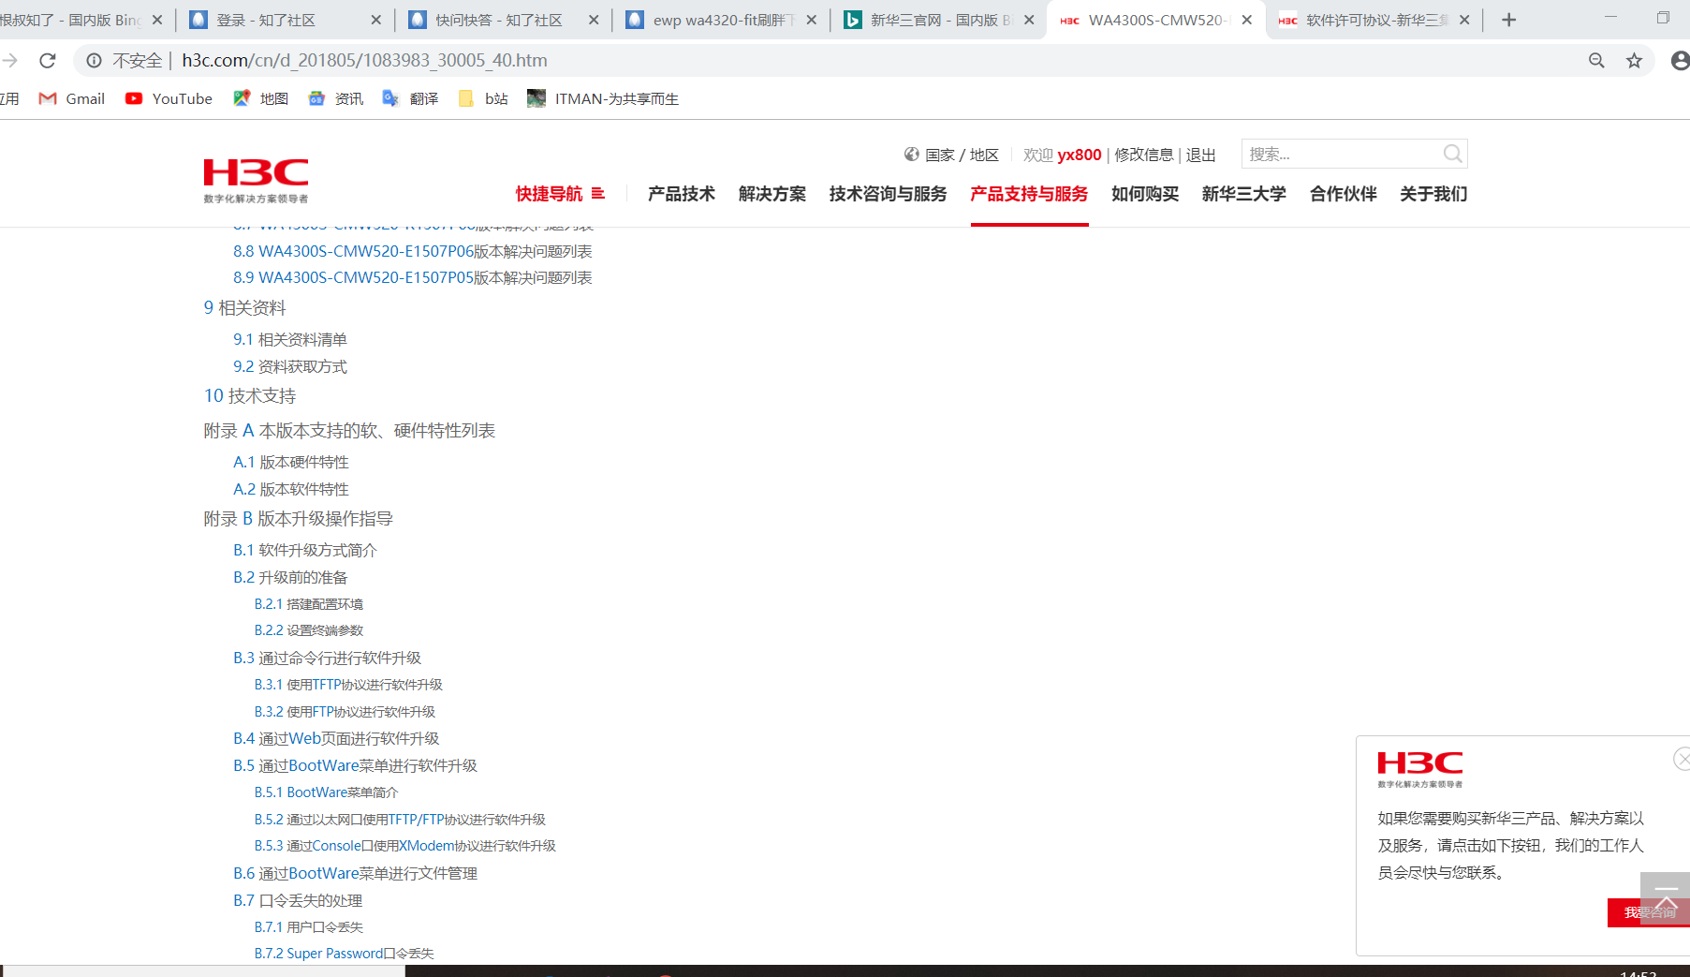Click the globe 国家 / 地区 selector
The width and height of the screenshot is (1690, 977).
(x=951, y=155)
